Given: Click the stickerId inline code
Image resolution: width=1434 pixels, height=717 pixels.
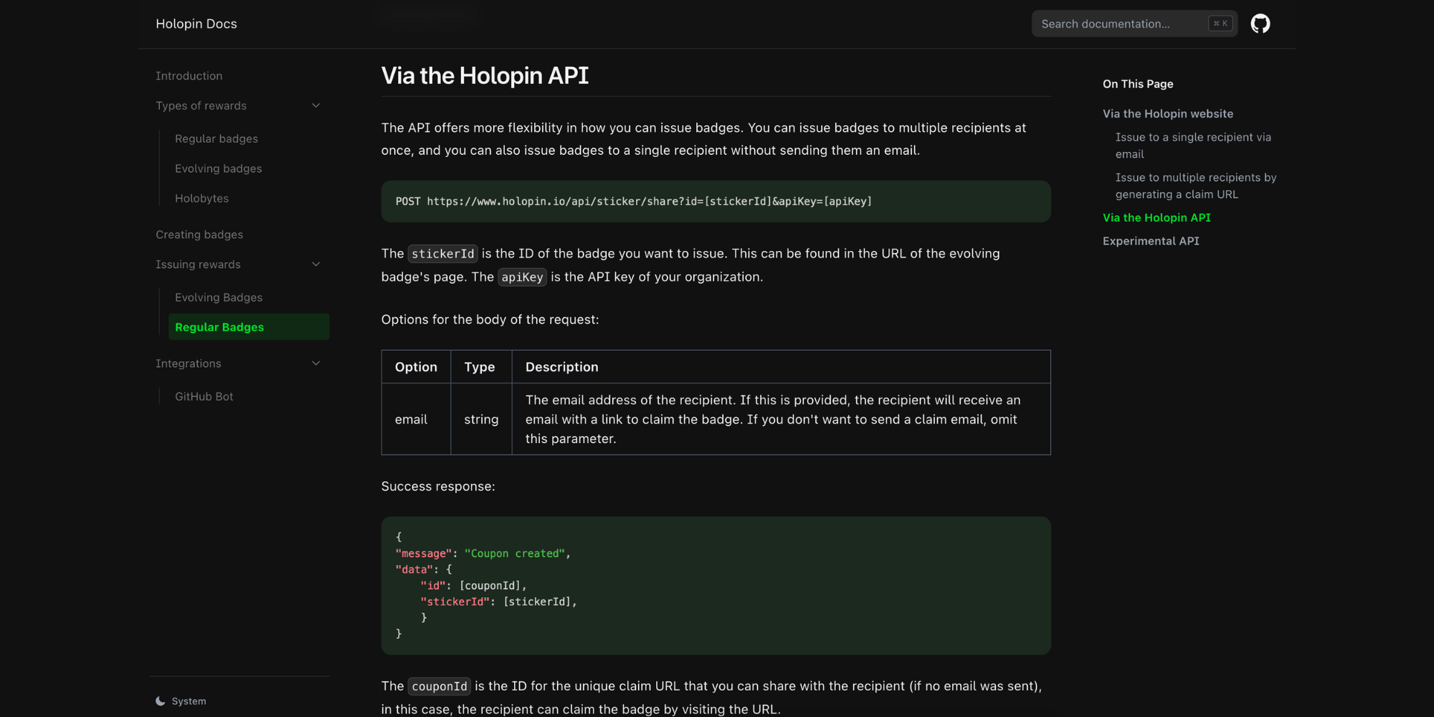Looking at the screenshot, I should 442,254.
